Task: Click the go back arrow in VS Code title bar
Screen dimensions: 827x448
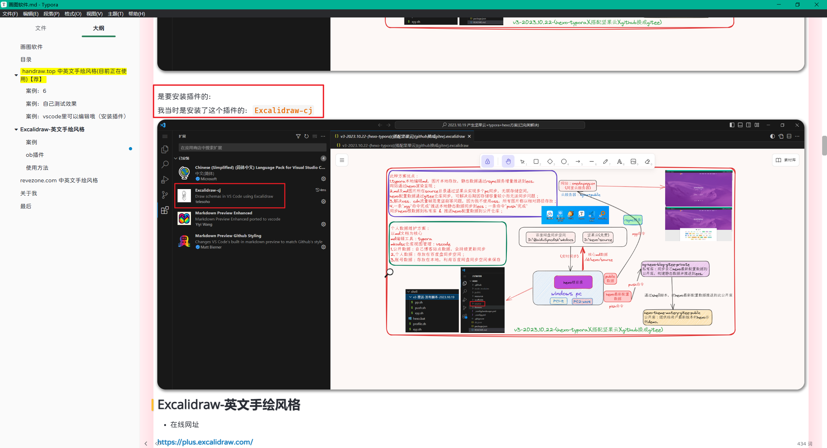Action: coord(380,125)
